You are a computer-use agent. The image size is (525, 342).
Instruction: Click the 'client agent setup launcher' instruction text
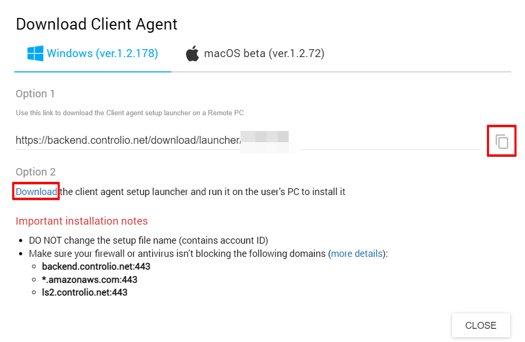(202, 191)
